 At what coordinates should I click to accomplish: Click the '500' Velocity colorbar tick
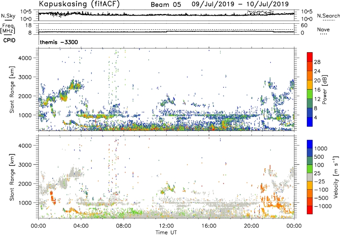319,157
